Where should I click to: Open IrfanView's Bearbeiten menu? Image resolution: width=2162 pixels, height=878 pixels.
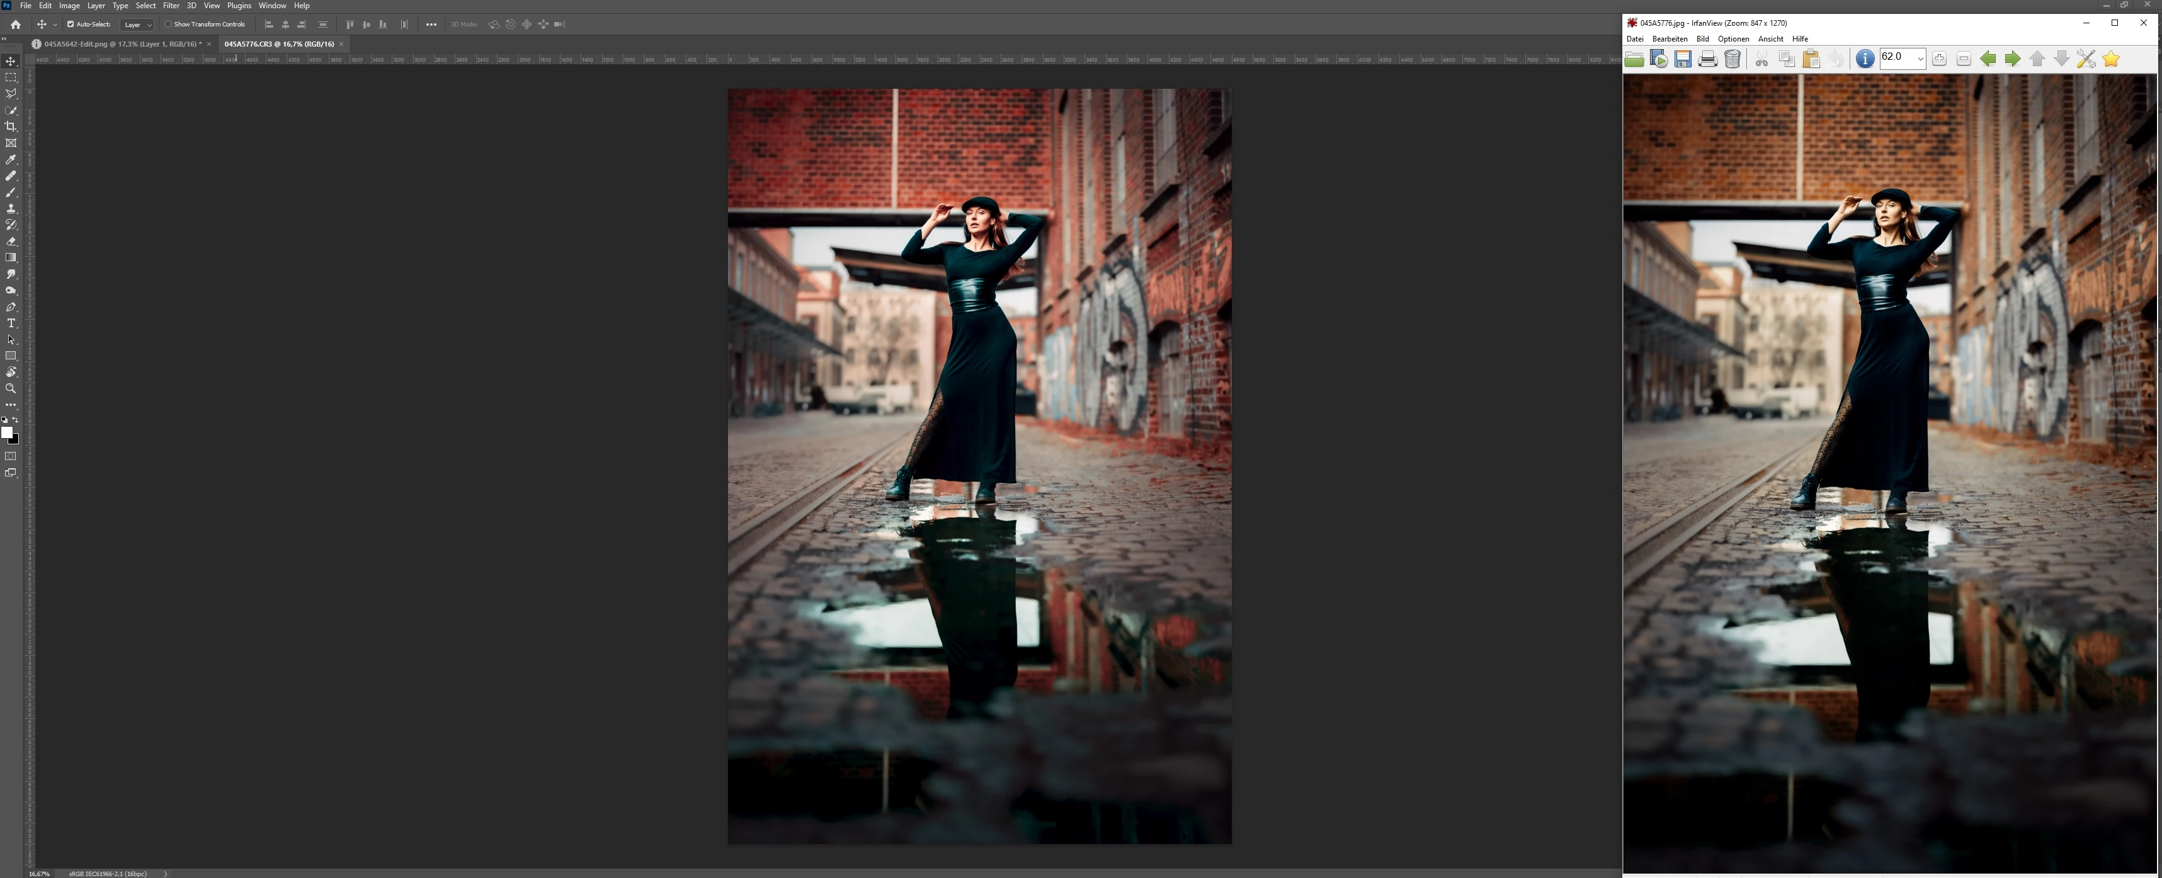(x=1670, y=38)
